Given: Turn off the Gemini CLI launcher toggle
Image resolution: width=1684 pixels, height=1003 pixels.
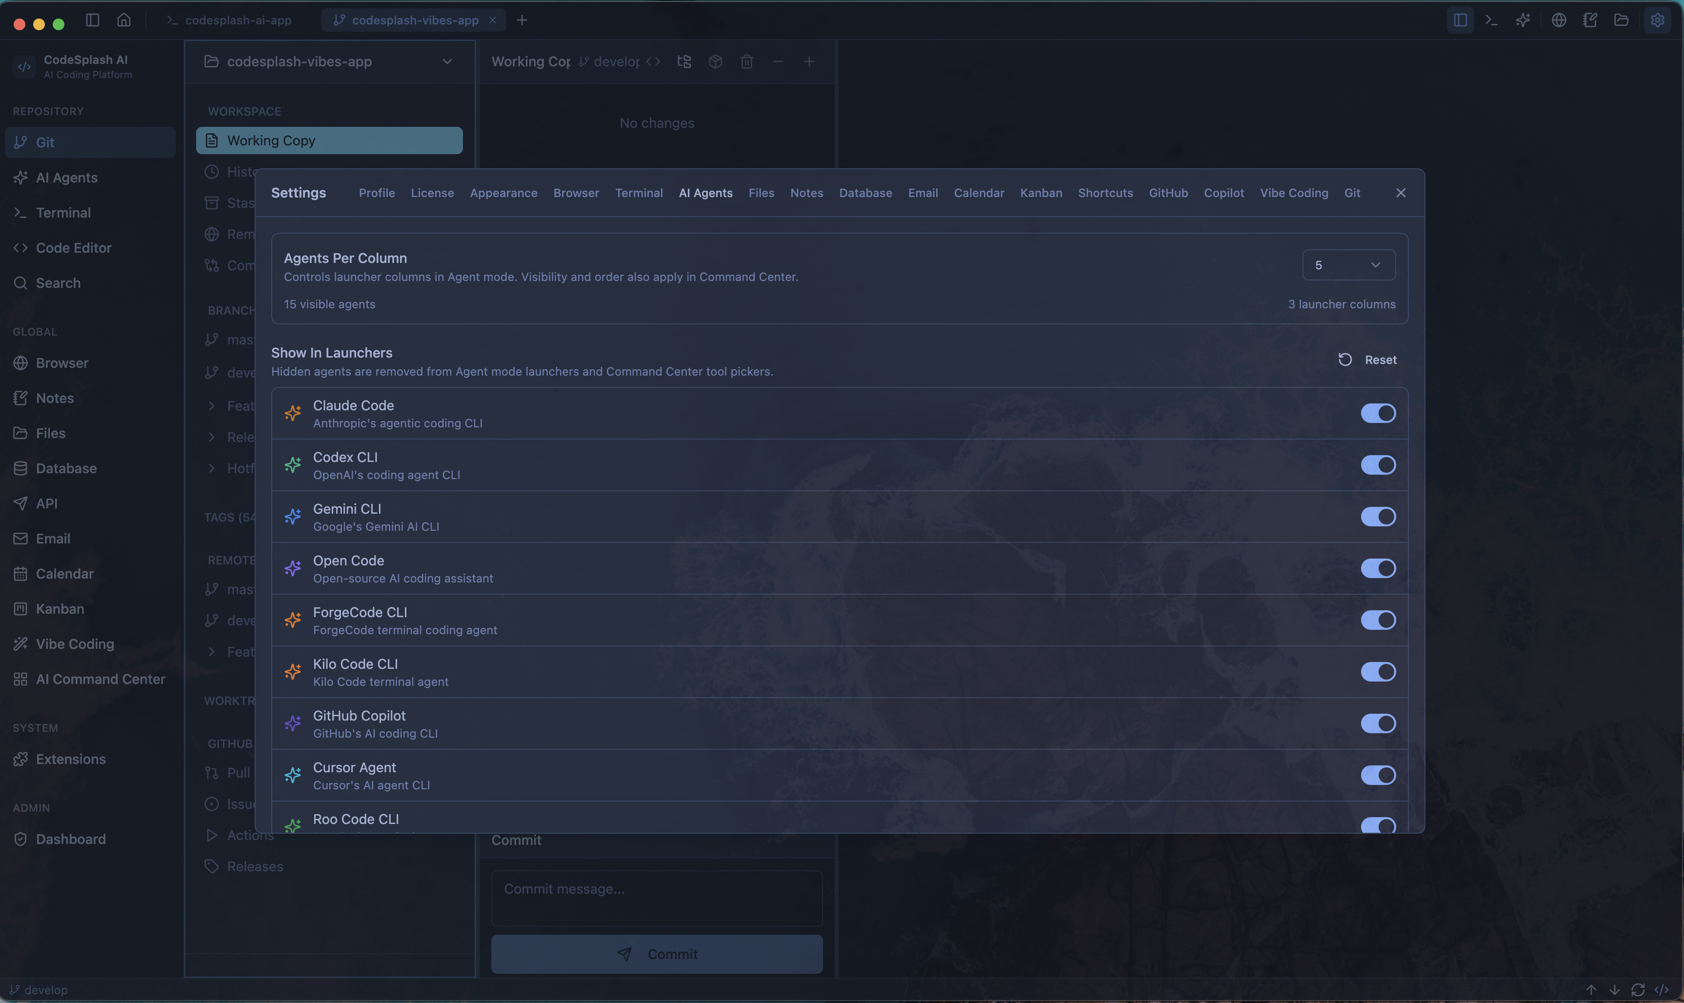Looking at the screenshot, I should tap(1378, 516).
